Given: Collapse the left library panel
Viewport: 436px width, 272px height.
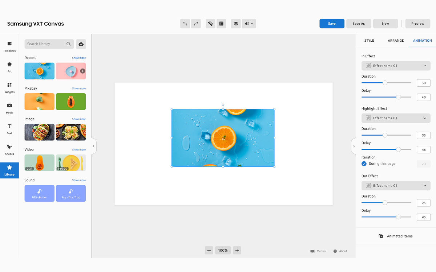Looking at the screenshot, I should click(93, 146).
